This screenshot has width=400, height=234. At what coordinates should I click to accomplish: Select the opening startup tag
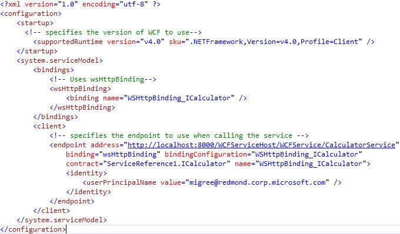pos(35,23)
